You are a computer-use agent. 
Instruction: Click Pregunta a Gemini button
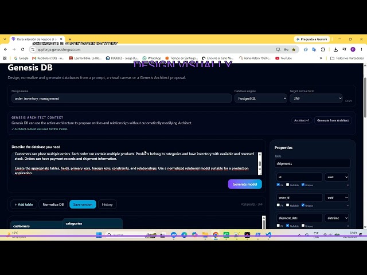[x=312, y=39]
